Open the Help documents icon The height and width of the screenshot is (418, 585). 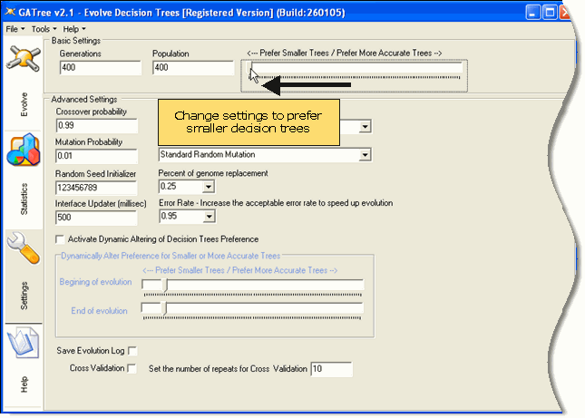click(24, 343)
